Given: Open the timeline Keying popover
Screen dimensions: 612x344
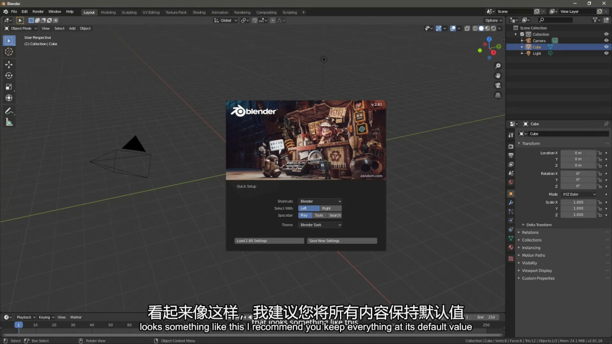Looking at the screenshot, I should (46, 317).
